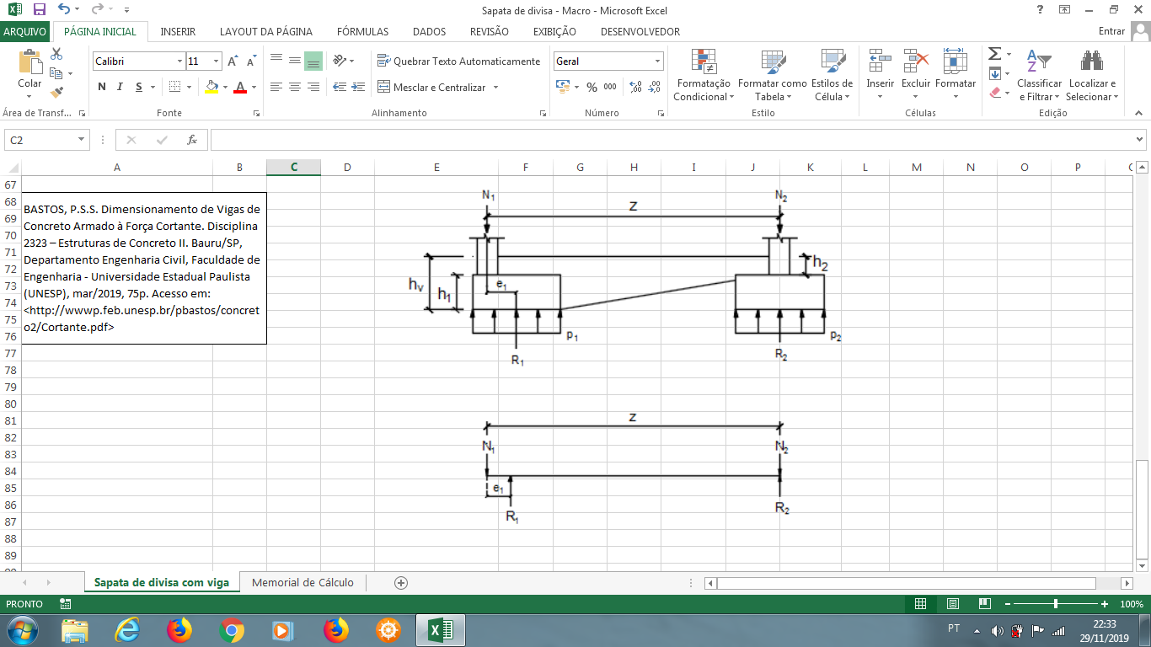The image size is (1151, 647).
Task: Center text horizontally in cell
Action: [294, 87]
